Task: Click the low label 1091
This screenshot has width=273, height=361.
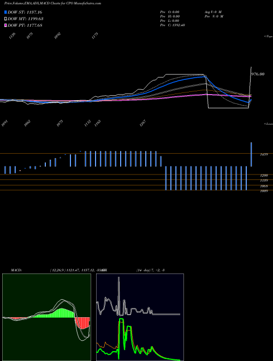Action: [x=4, y=123]
